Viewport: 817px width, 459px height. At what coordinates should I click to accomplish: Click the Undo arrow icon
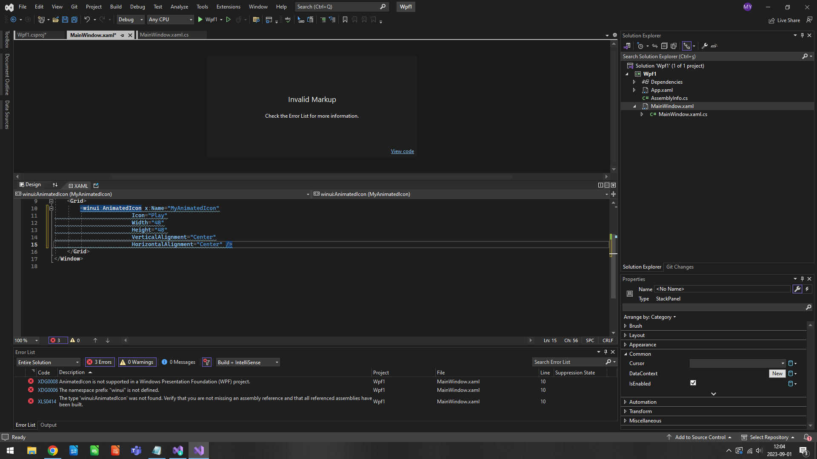[x=87, y=20]
